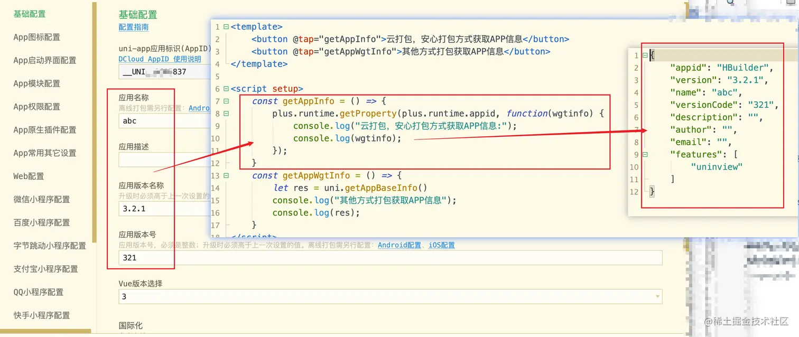Screen dimensions: 799x337
Task: Click the "versionCode": "321" JSON row
Action: click(724, 105)
